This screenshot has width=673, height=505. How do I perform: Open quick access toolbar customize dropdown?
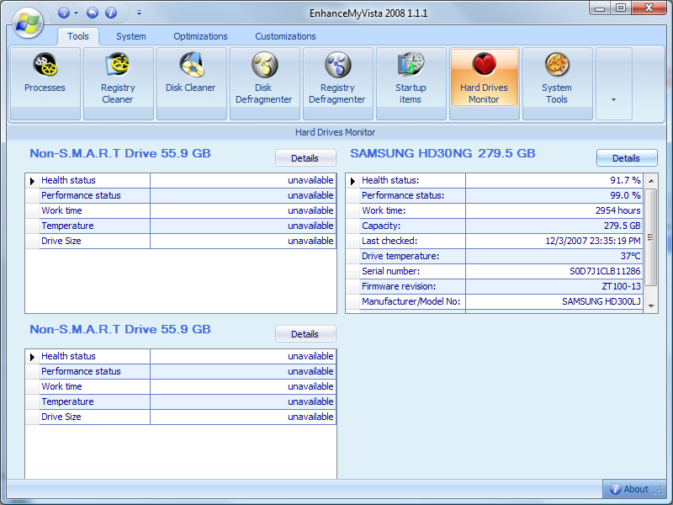click(x=139, y=13)
